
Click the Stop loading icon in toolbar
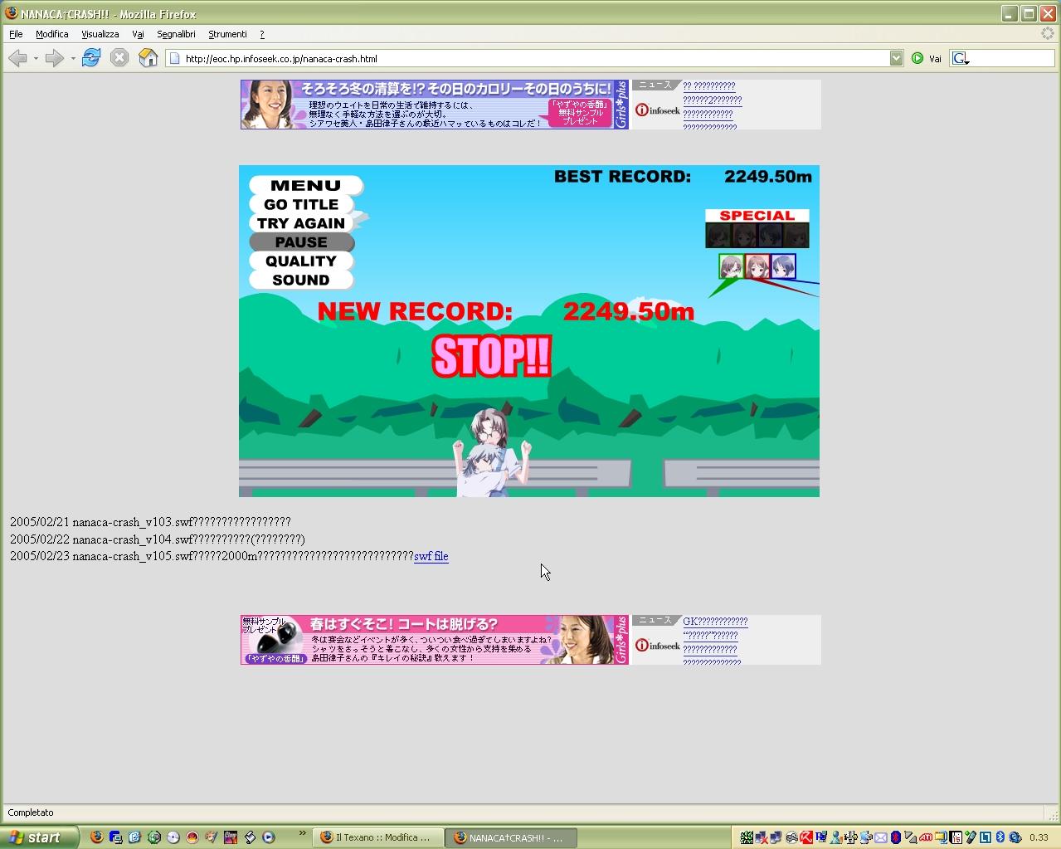click(119, 58)
